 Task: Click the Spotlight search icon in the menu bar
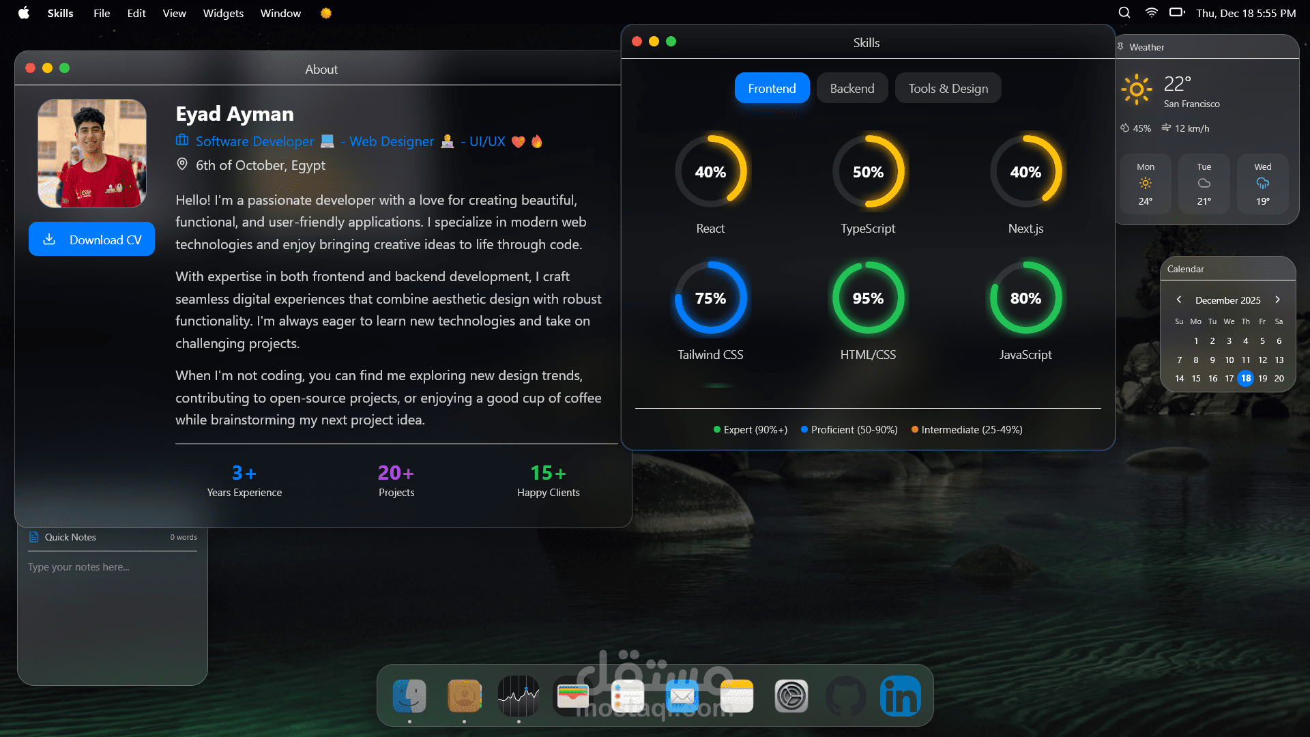click(x=1124, y=13)
